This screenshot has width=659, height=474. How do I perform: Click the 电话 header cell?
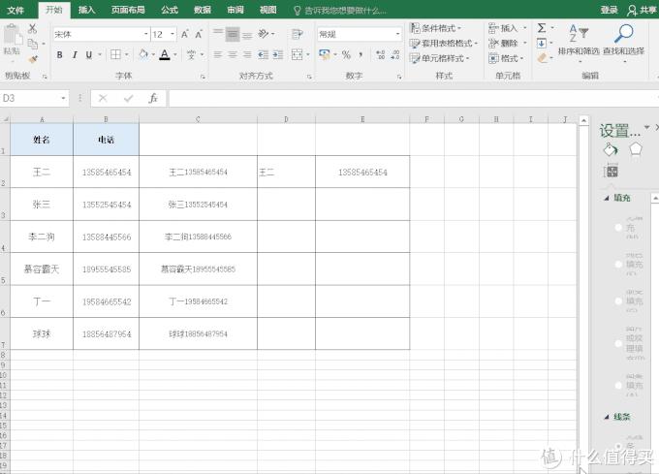click(106, 140)
